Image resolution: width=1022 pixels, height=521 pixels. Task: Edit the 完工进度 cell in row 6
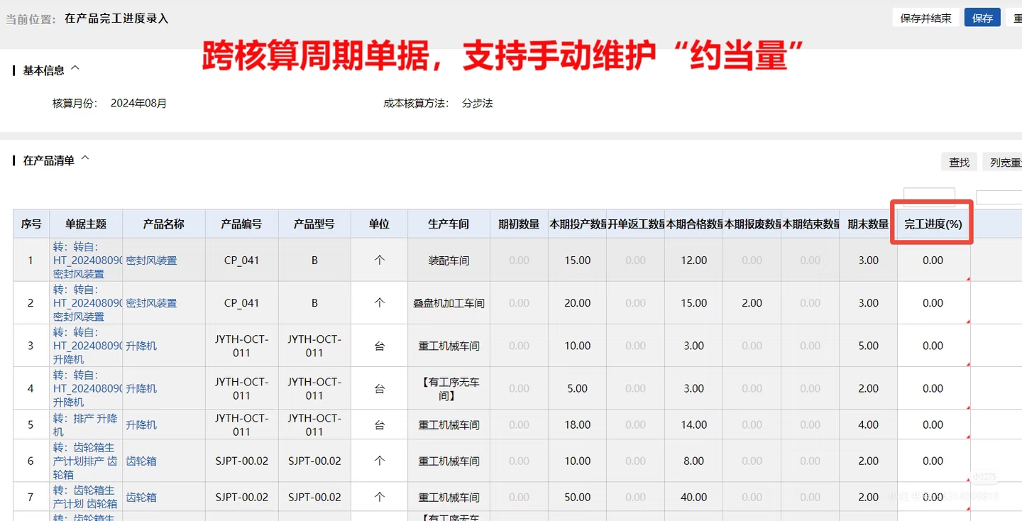point(933,461)
